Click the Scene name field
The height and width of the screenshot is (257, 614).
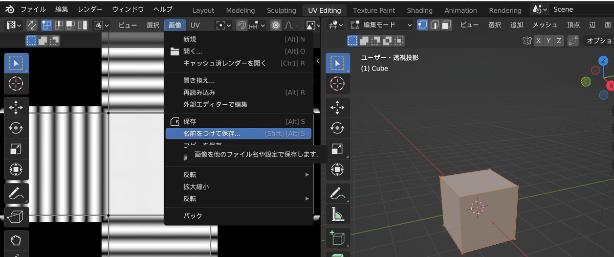[582, 9]
